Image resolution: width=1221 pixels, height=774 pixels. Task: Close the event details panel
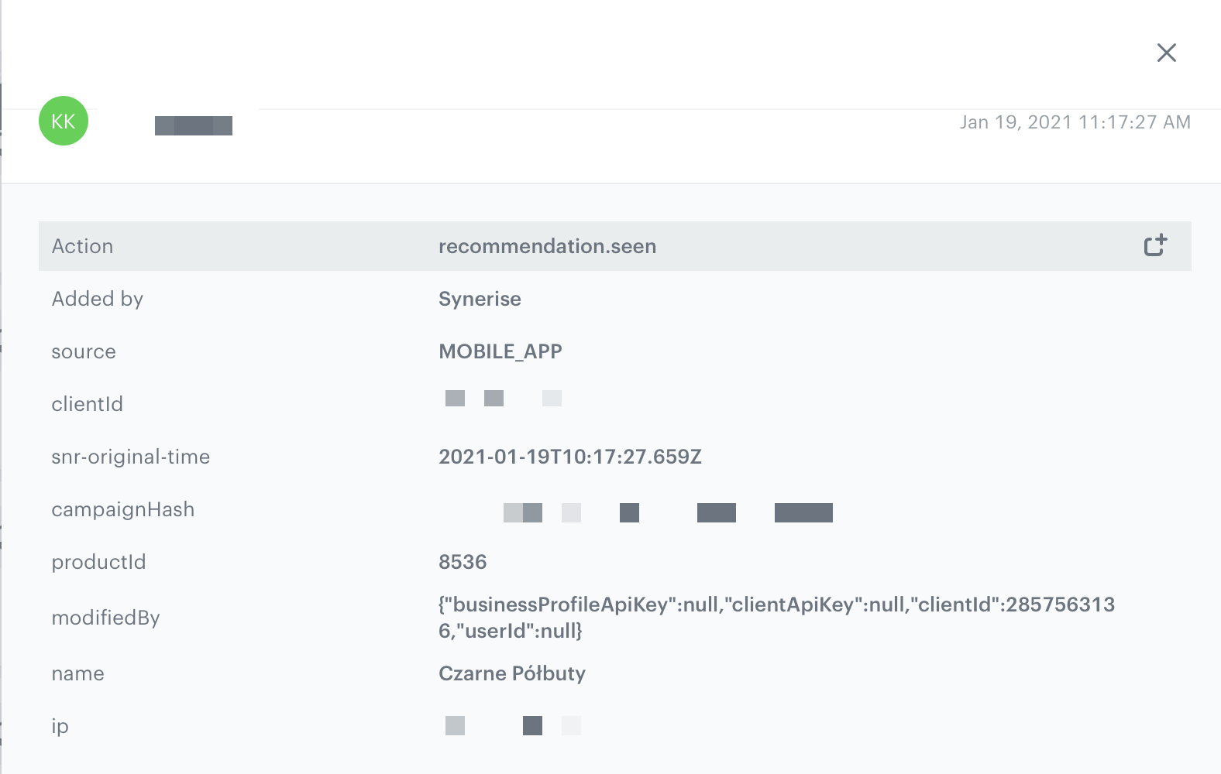[x=1166, y=53]
